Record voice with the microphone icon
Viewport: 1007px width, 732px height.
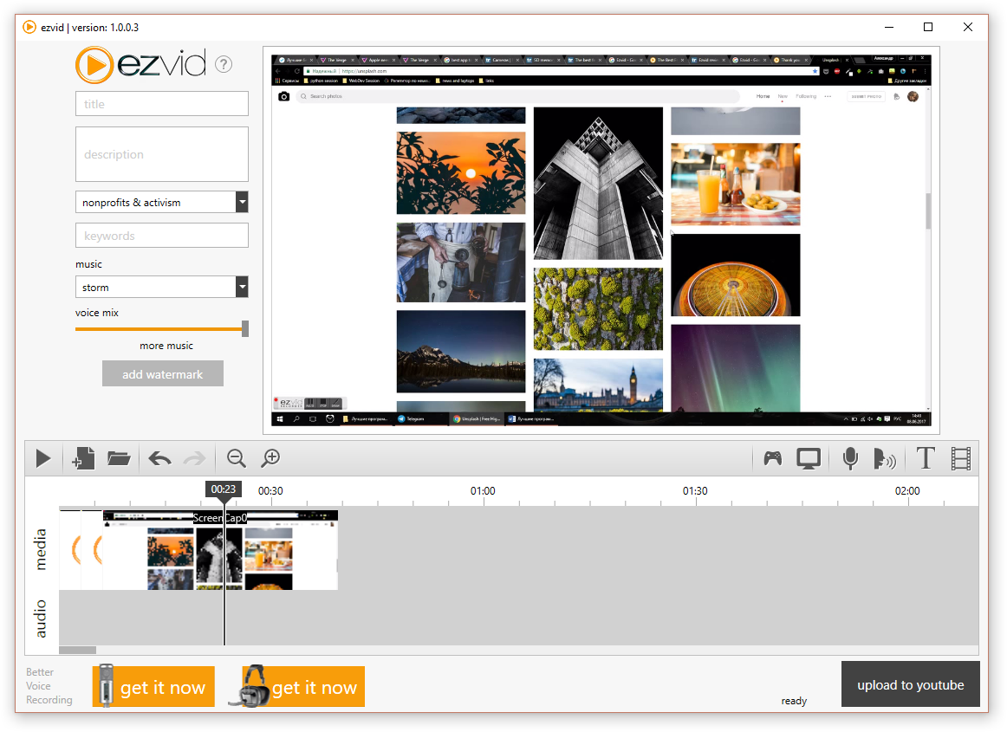point(850,458)
